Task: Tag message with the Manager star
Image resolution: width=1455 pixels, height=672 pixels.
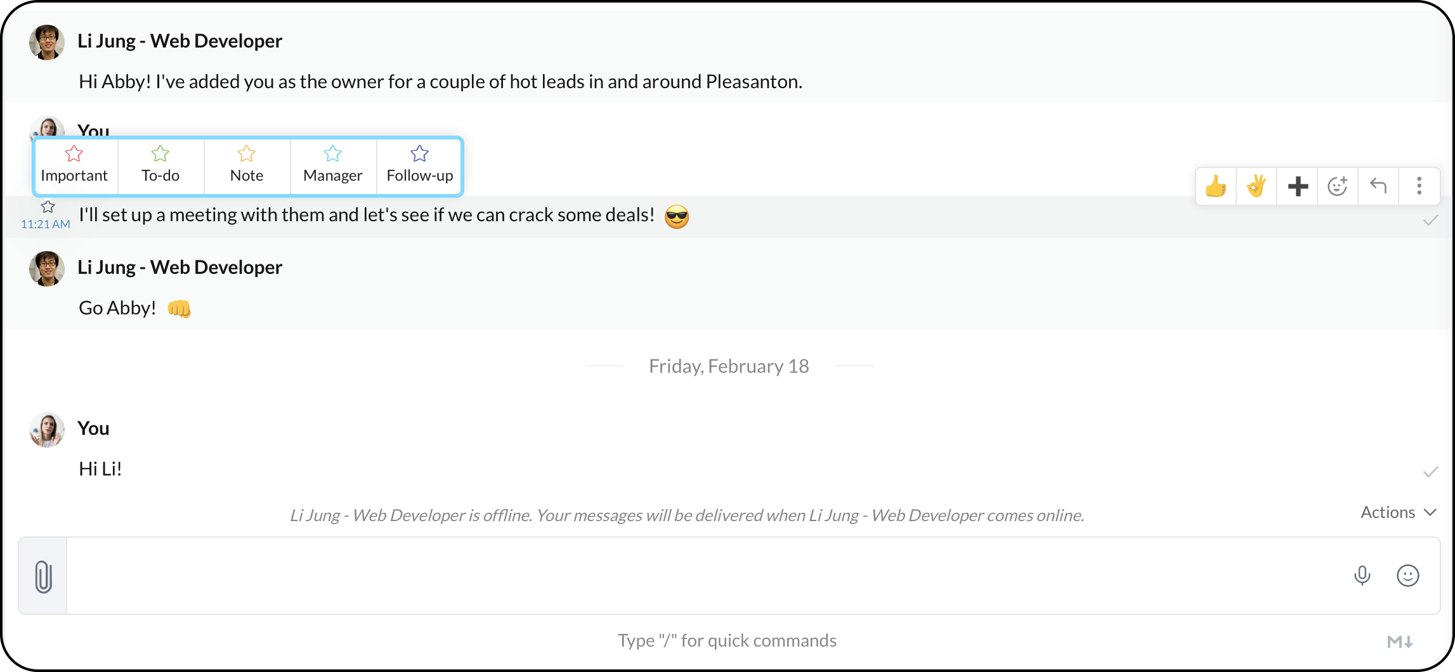Action: coord(333,165)
